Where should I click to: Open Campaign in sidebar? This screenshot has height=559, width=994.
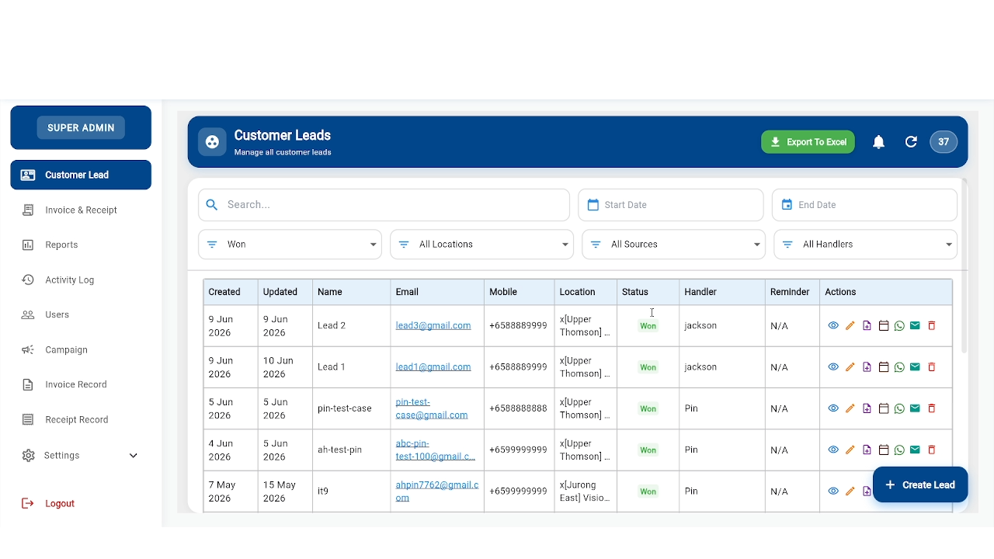coord(81,350)
